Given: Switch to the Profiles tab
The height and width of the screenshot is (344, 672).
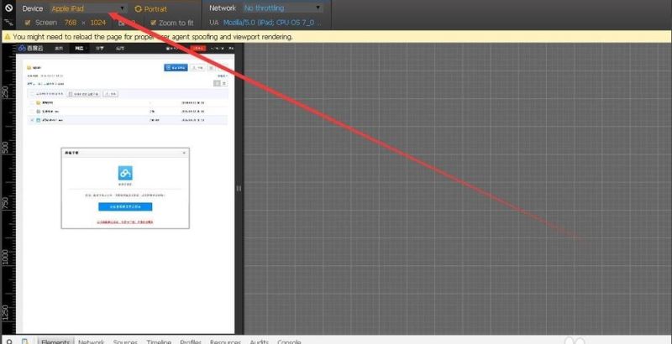Looking at the screenshot, I should tap(191, 341).
